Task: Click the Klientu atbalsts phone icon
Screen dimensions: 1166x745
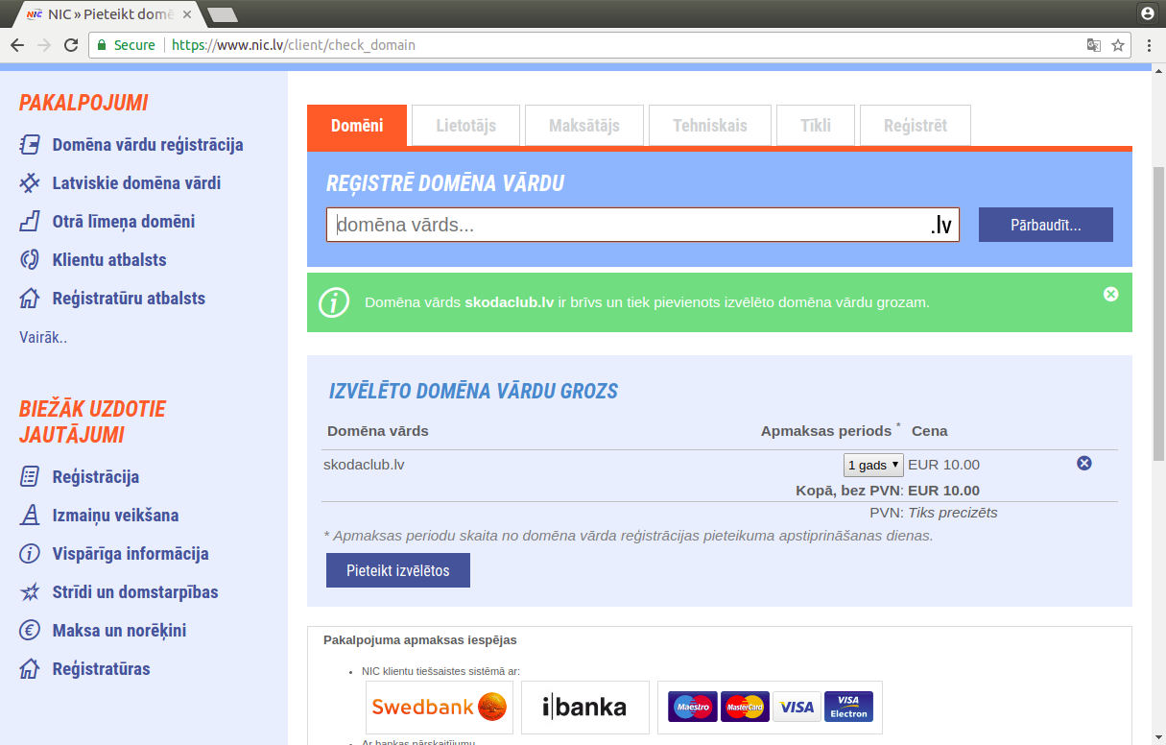Action: click(x=30, y=260)
